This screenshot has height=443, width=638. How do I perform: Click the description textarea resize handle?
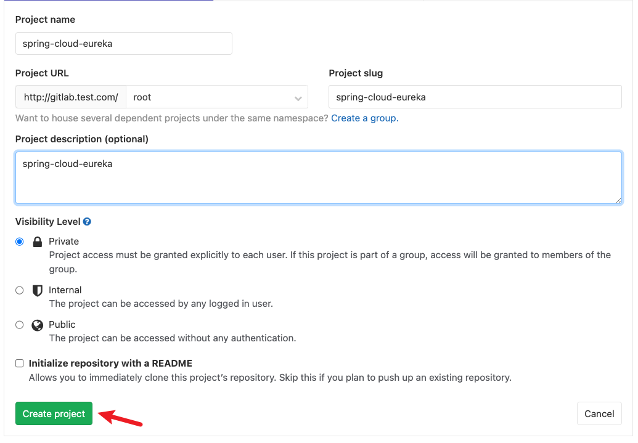pyautogui.click(x=618, y=200)
